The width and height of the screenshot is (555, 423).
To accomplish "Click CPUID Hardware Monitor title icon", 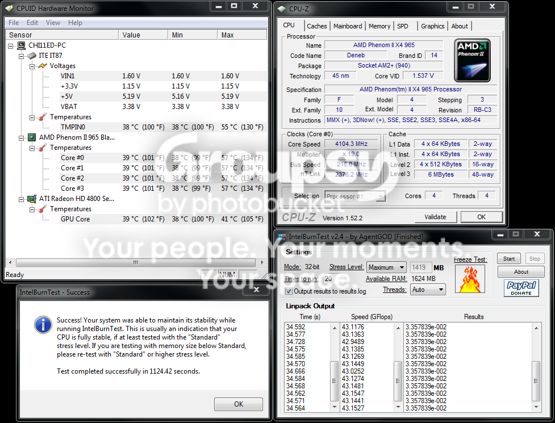I will point(9,8).
